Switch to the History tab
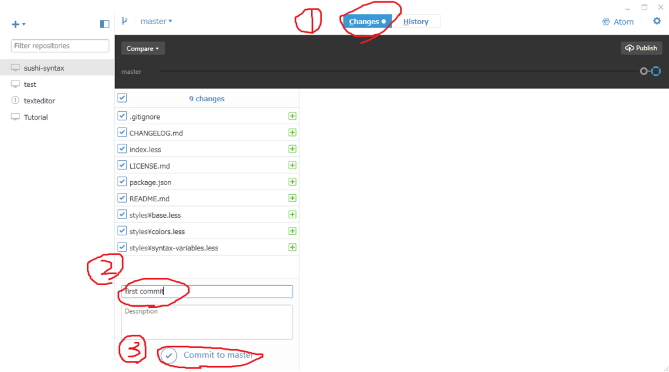 click(x=416, y=22)
